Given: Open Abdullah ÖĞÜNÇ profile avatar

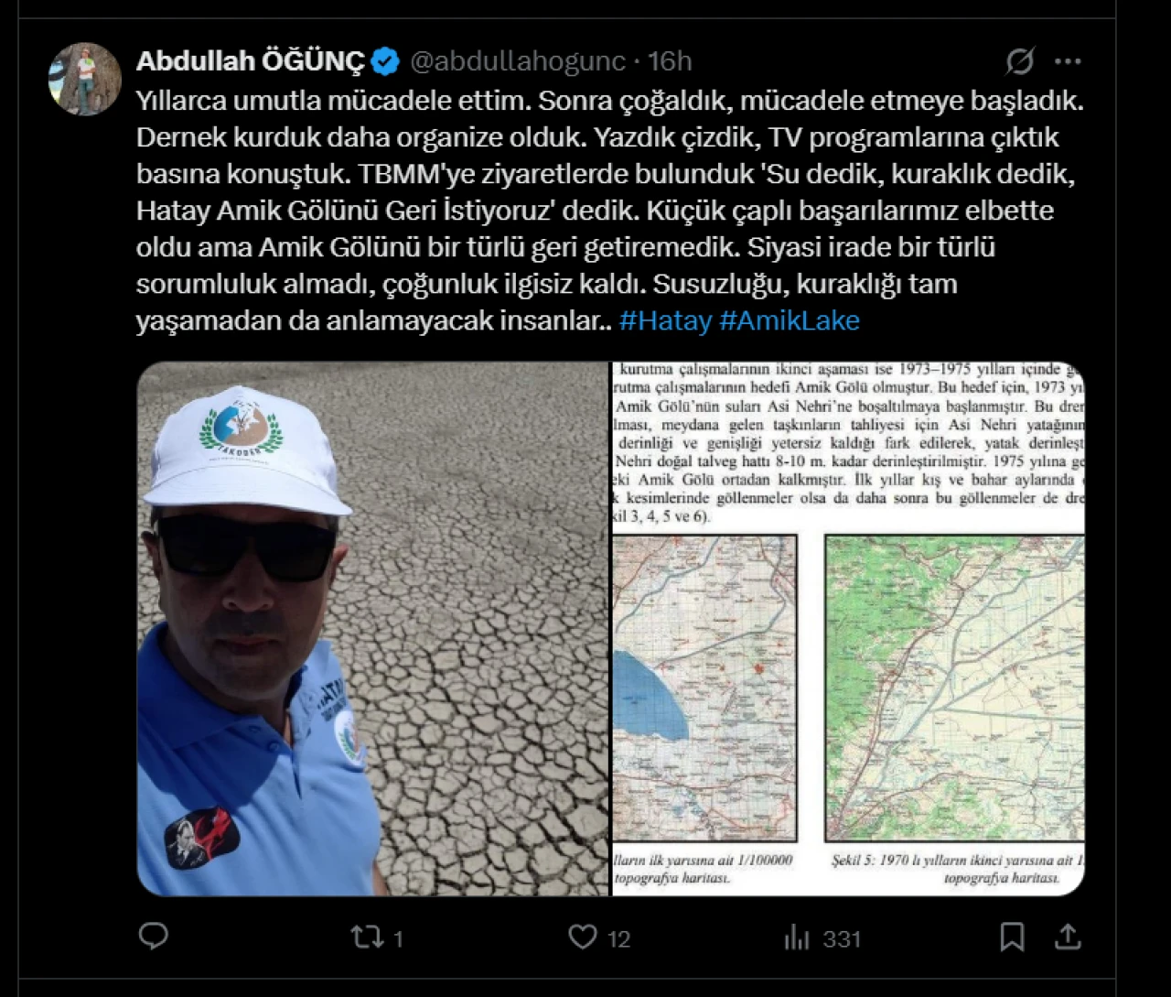Looking at the screenshot, I should click(85, 79).
